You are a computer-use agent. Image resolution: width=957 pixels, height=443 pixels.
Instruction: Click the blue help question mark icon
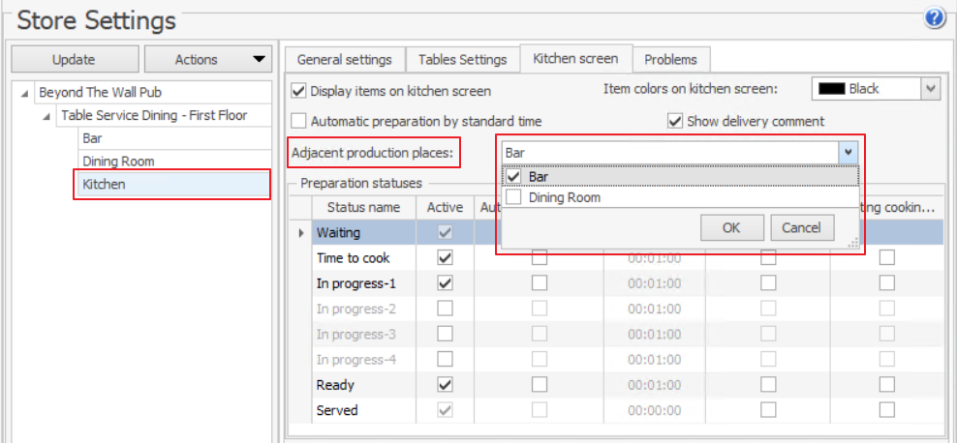click(935, 18)
